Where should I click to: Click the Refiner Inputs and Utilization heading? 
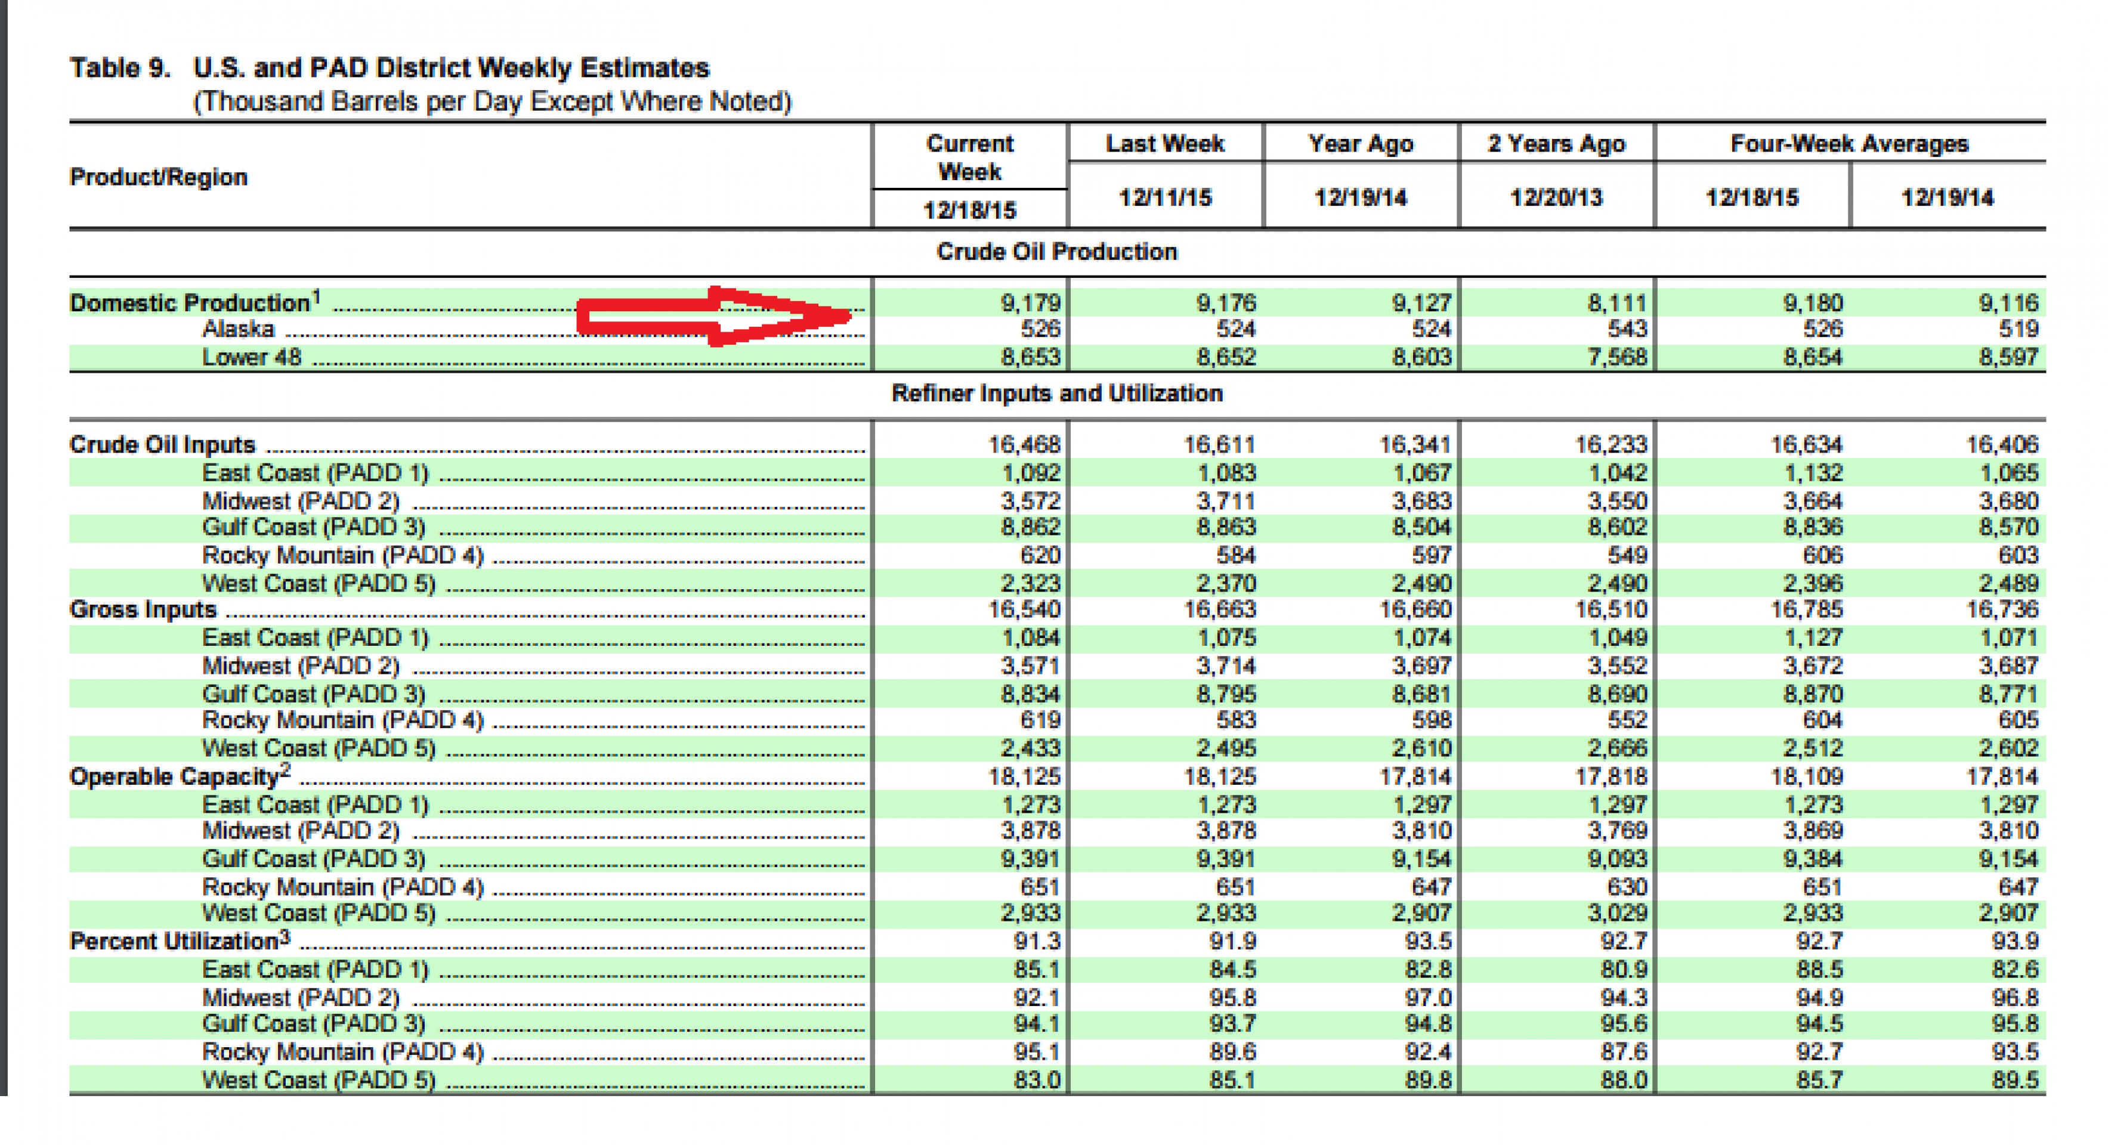click(1056, 394)
